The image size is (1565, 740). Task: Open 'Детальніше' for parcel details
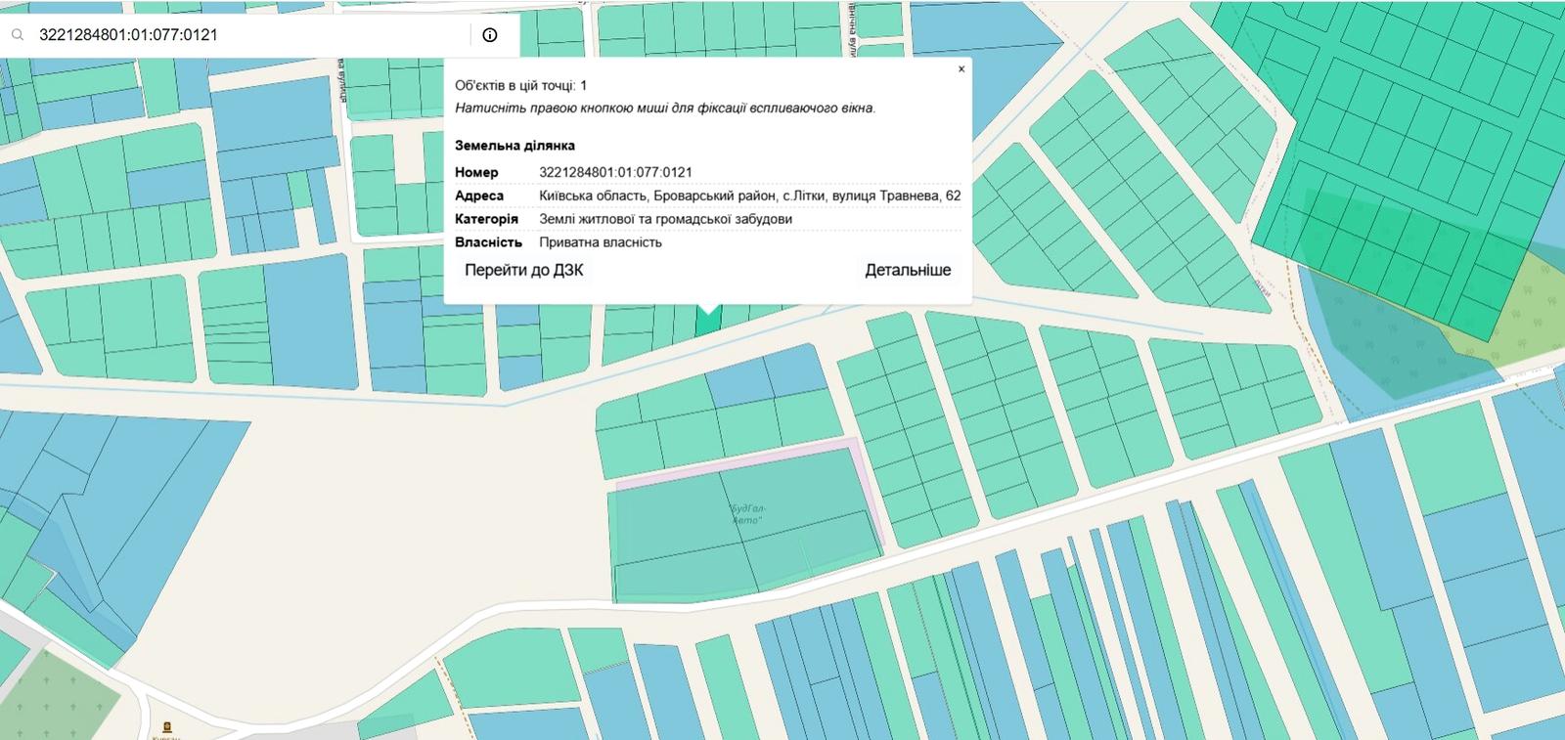(907, 271)
